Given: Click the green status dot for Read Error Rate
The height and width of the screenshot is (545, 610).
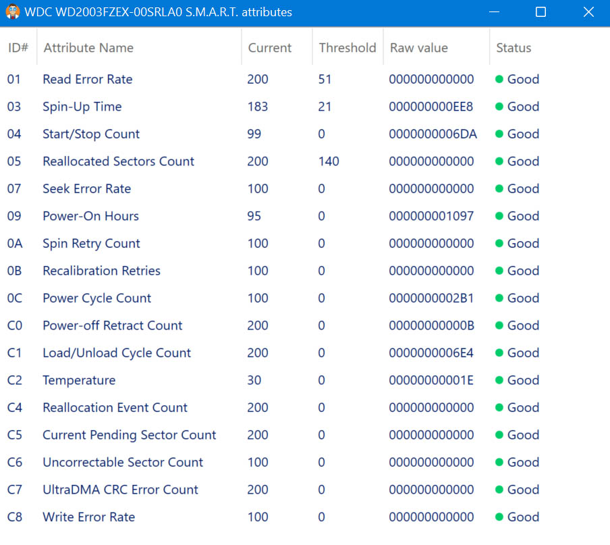Looking at the screenshot, I should (499, 79).
